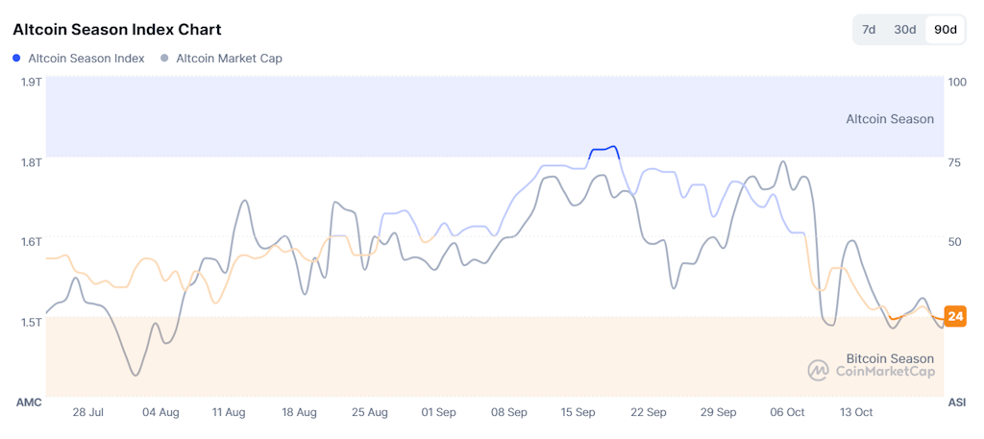The height and width of the screenshot is (439, 984).
Task: Click the 06 Oct date axis label
Action: [x=787, y=412]
